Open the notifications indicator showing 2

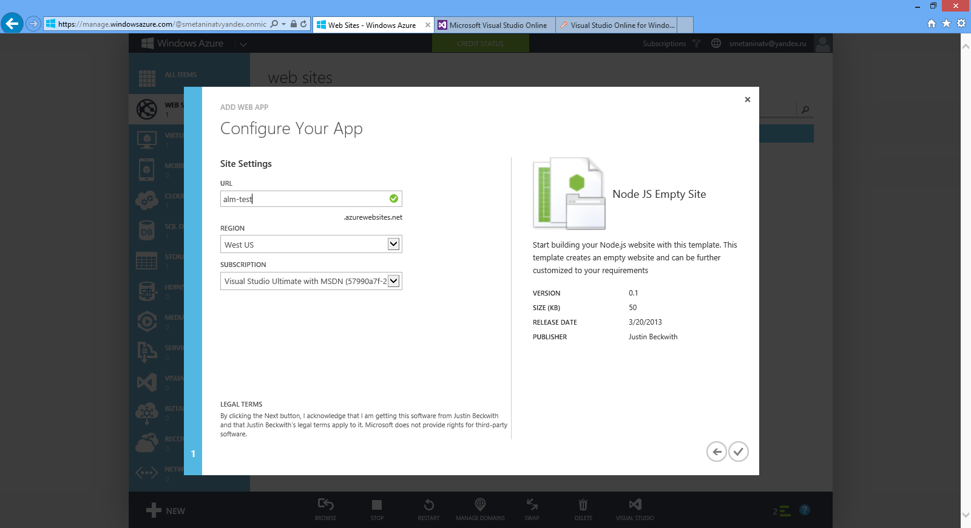point(782,511)
